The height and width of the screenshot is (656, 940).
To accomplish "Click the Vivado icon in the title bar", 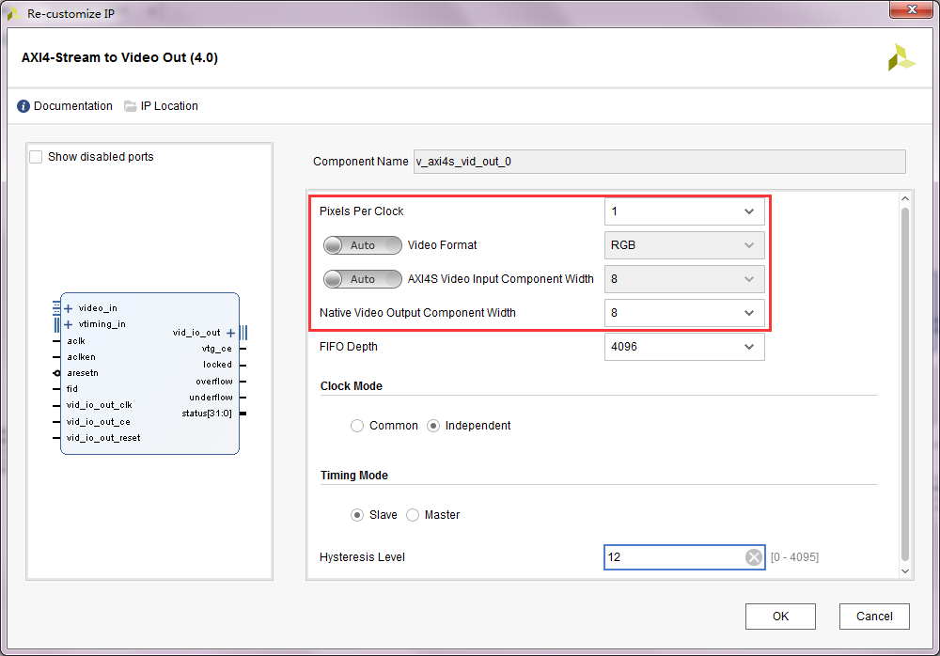I will click(13, 13).
